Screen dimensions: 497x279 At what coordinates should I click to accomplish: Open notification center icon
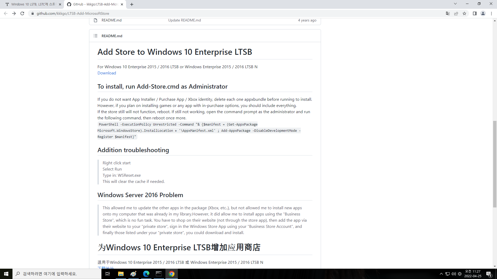coord(489,274)
